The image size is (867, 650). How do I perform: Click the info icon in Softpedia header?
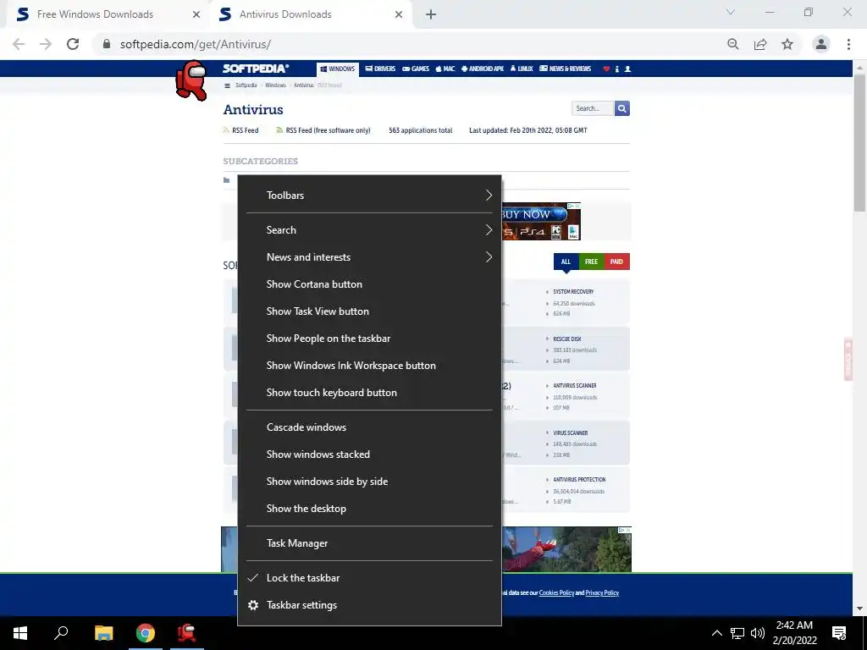tap(617, 69)
